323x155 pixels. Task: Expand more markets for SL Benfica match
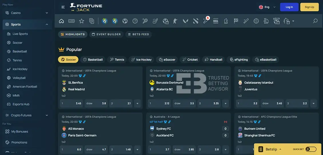click(137, 103)
